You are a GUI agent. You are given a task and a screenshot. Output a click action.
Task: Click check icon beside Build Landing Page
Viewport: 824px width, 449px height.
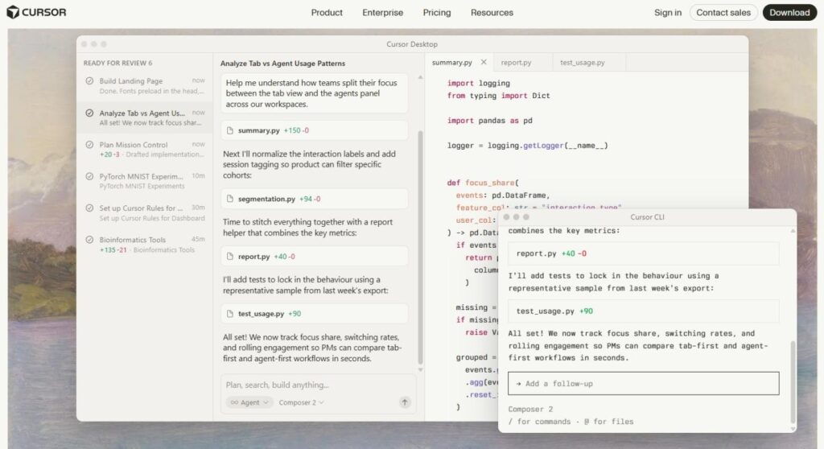(89, 81)
